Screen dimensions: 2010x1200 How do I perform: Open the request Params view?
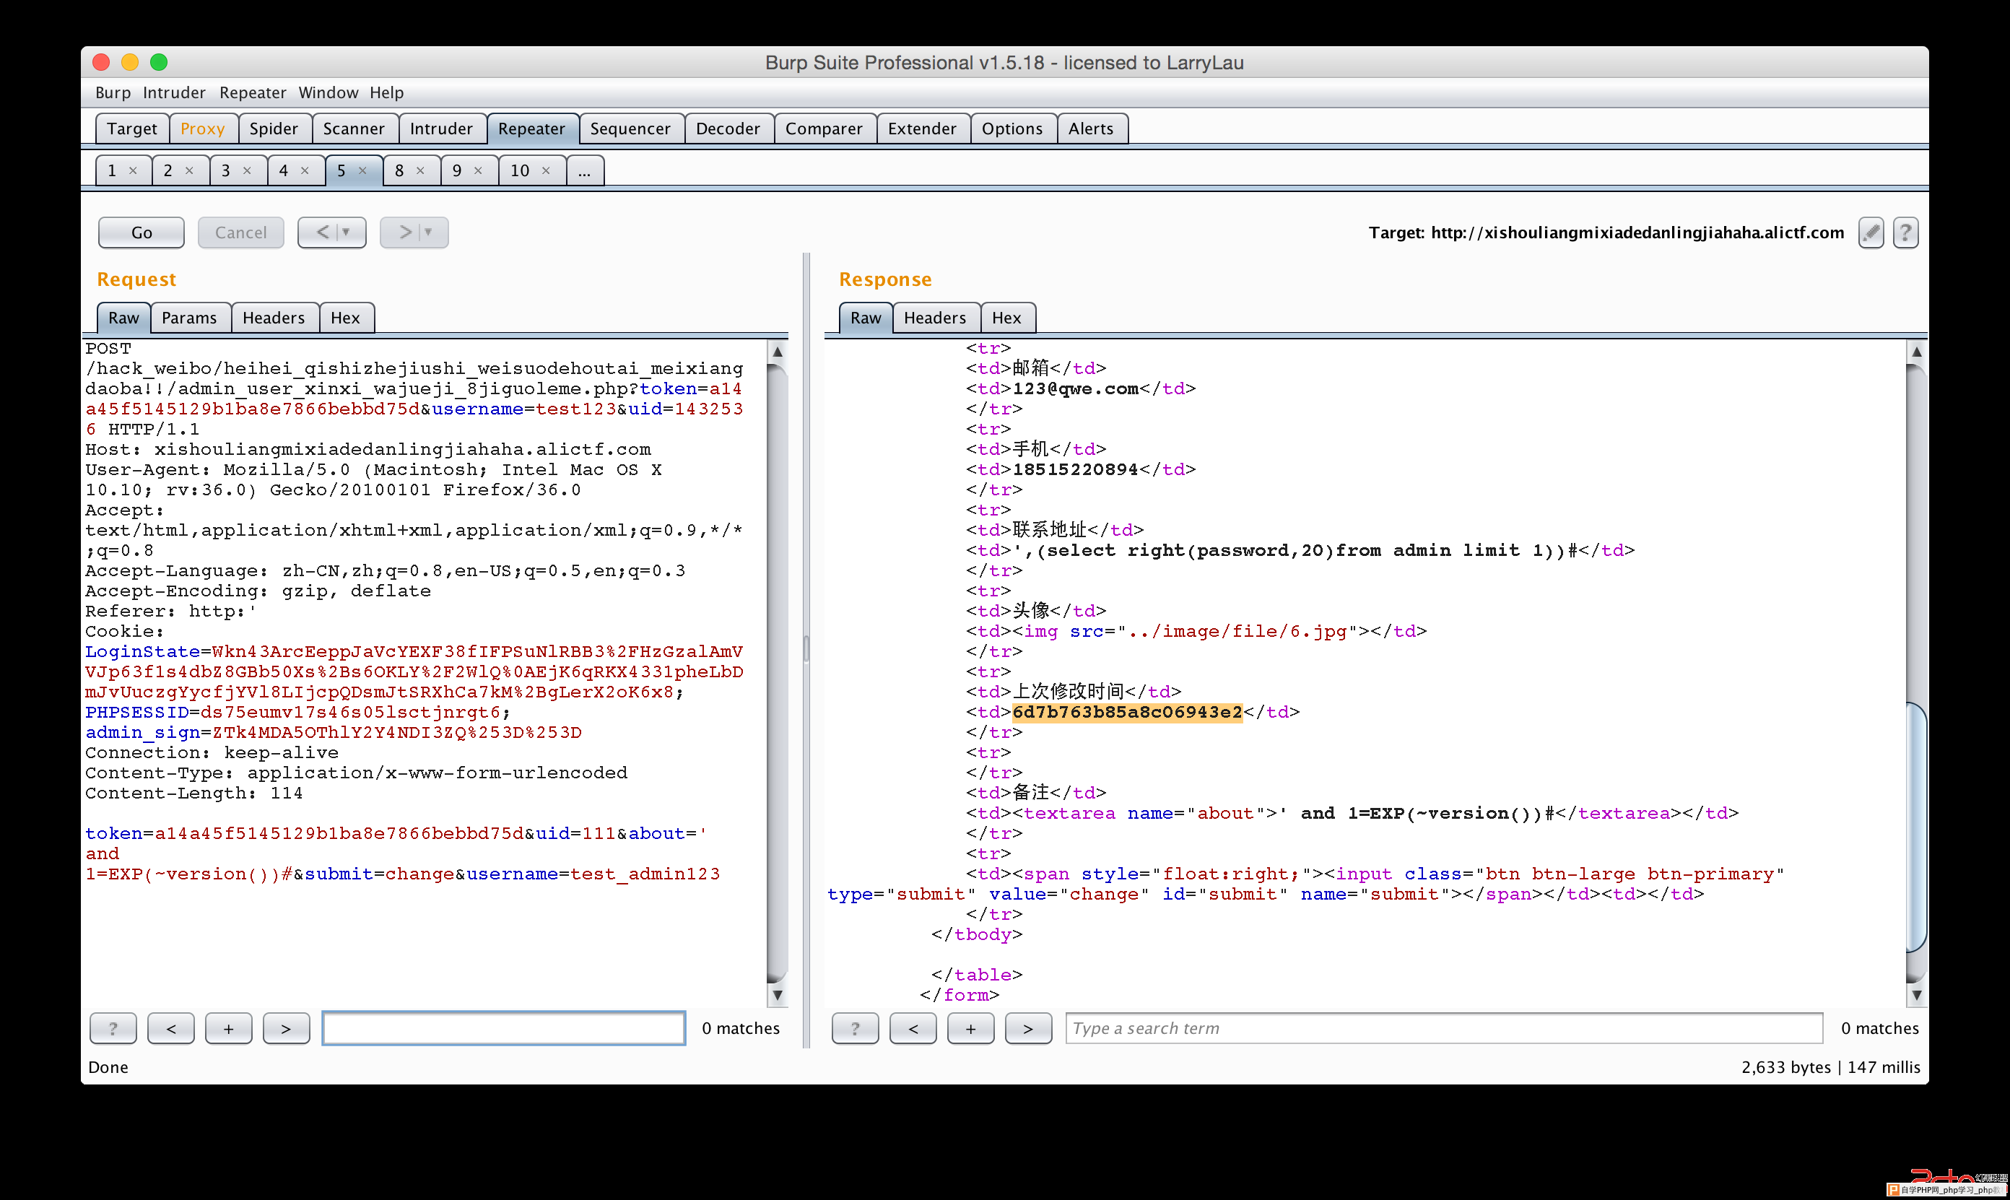pos(189,318)
